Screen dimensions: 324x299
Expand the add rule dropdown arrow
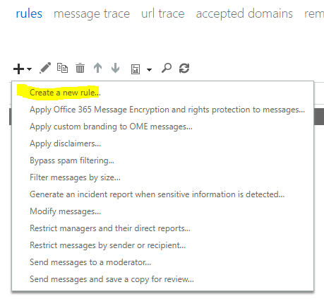coord(29,69)
